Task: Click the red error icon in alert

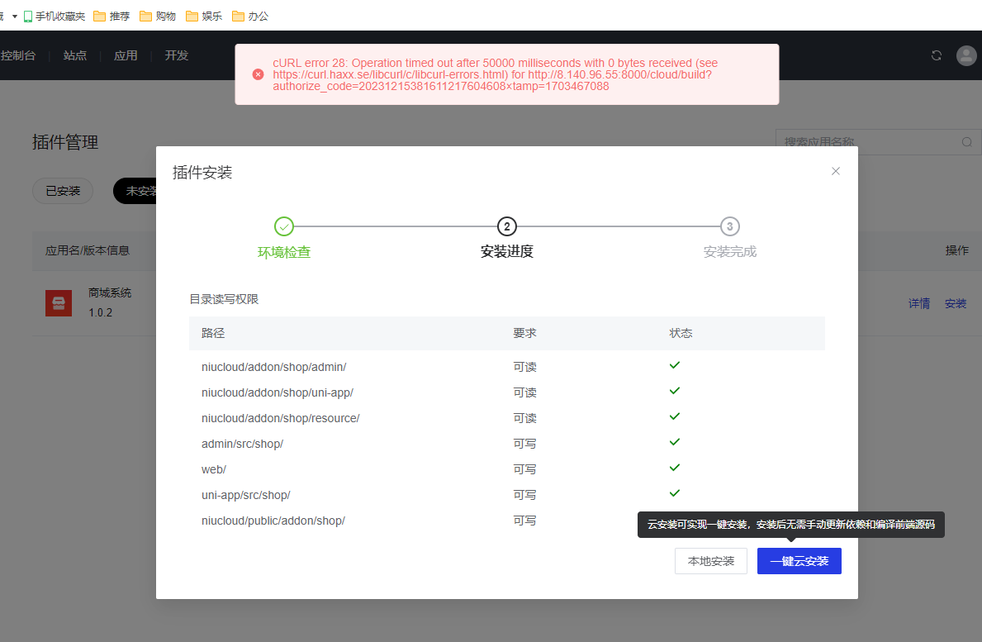Action: click(x=258, y=74)
